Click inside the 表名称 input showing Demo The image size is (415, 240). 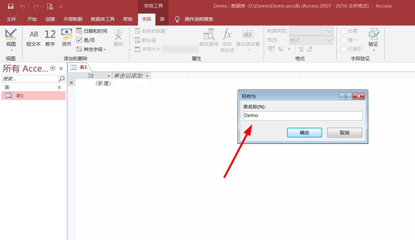(302, 115)
